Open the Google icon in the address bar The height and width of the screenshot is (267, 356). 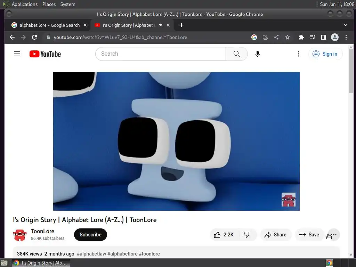tap(254, 37)
